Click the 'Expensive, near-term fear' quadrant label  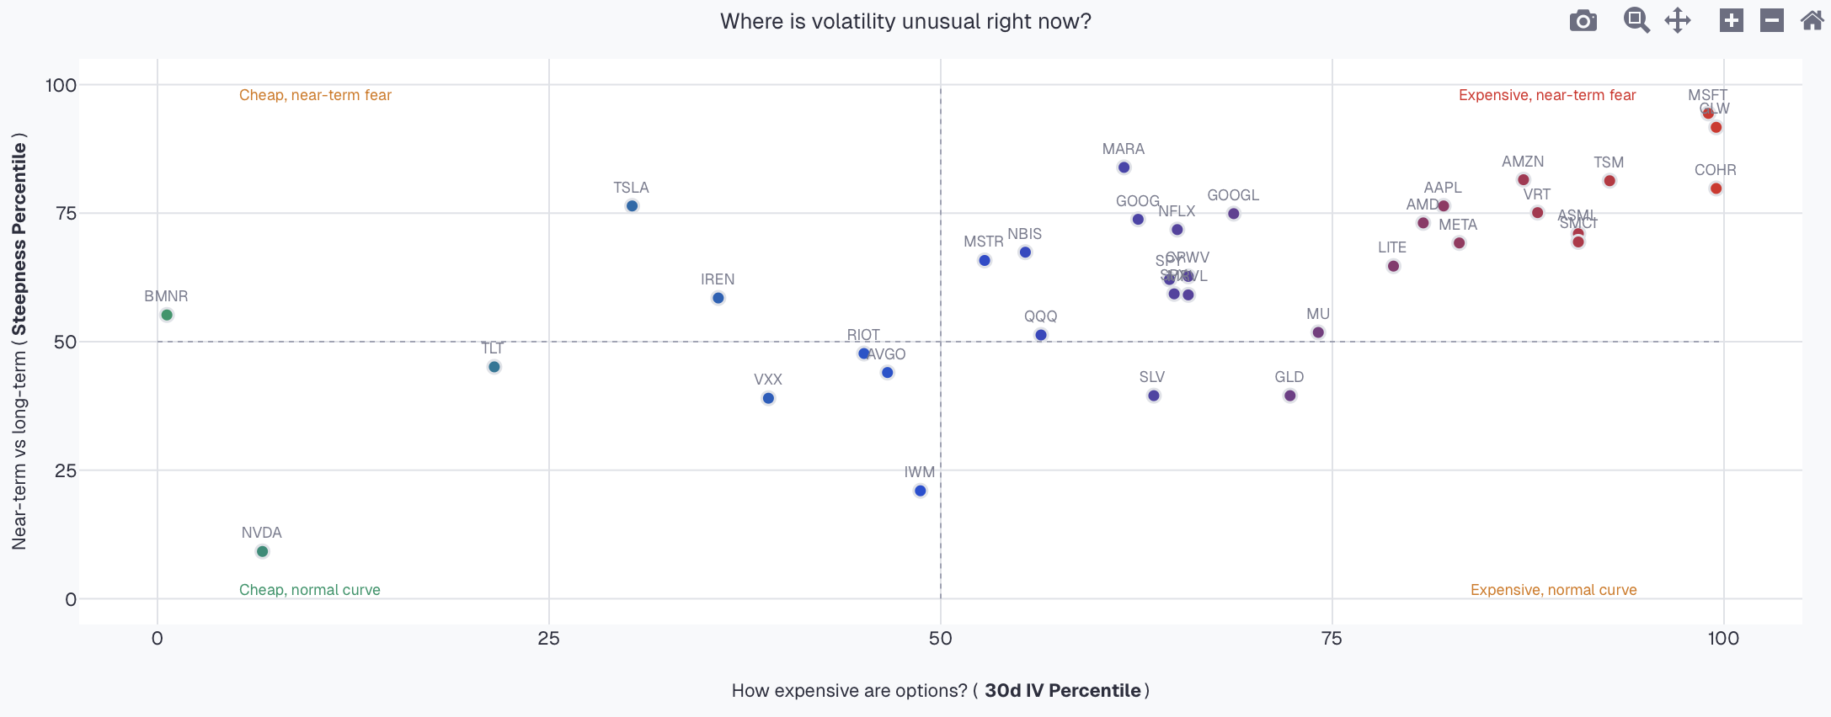point(1548,95)
